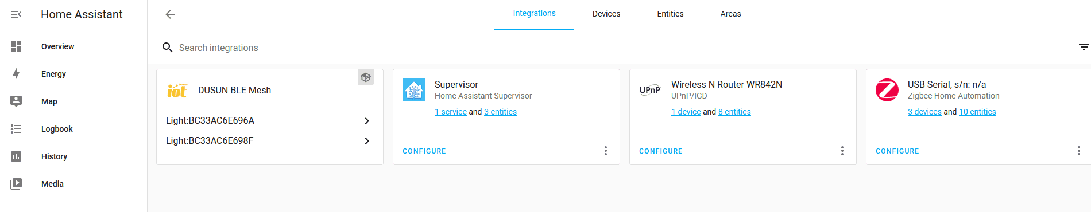Click the back arrow icon
The image size is (1091, 212).
point(170,14)
